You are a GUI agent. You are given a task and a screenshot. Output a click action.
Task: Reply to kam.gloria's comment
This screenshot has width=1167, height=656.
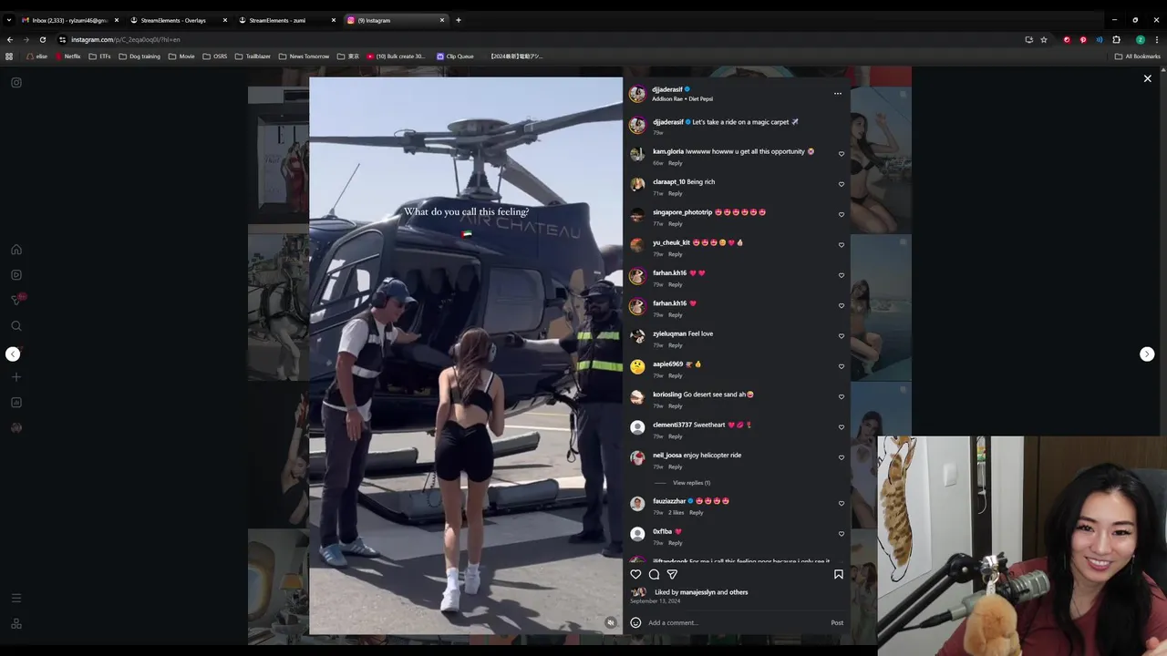675,163
